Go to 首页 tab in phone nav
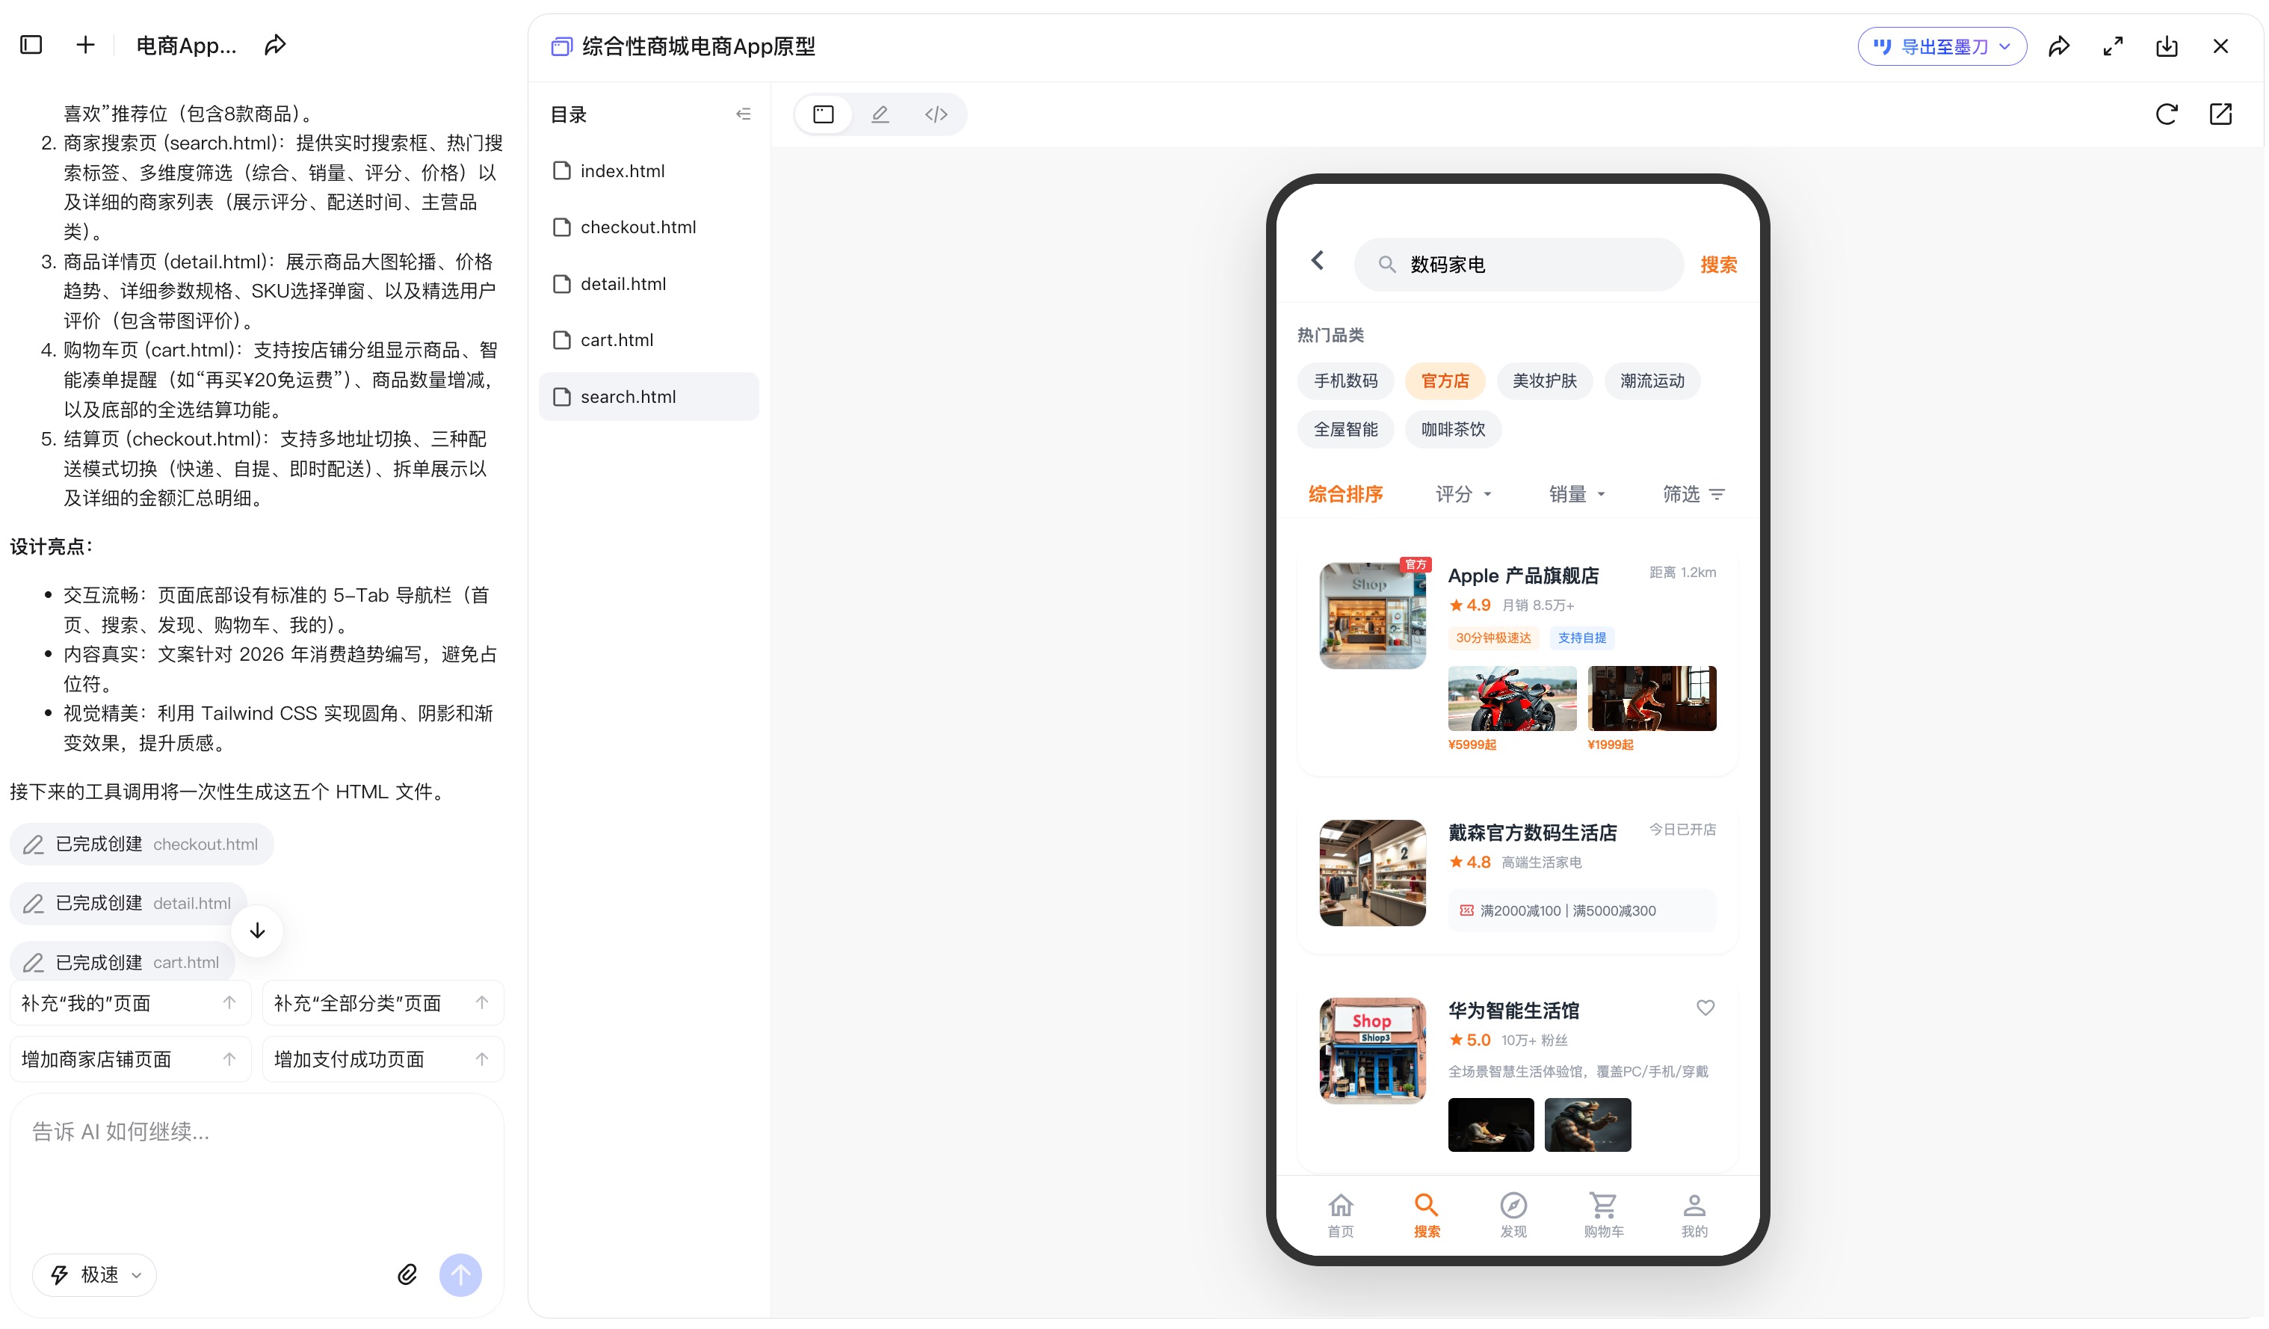Viewport: 2269px width, 1329px height. 1342,1216
